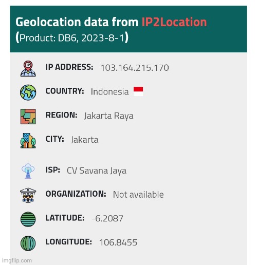Click the region value Jakarta Raya
The width and height of the screenshot is (257, 265).
click(108, 116)
